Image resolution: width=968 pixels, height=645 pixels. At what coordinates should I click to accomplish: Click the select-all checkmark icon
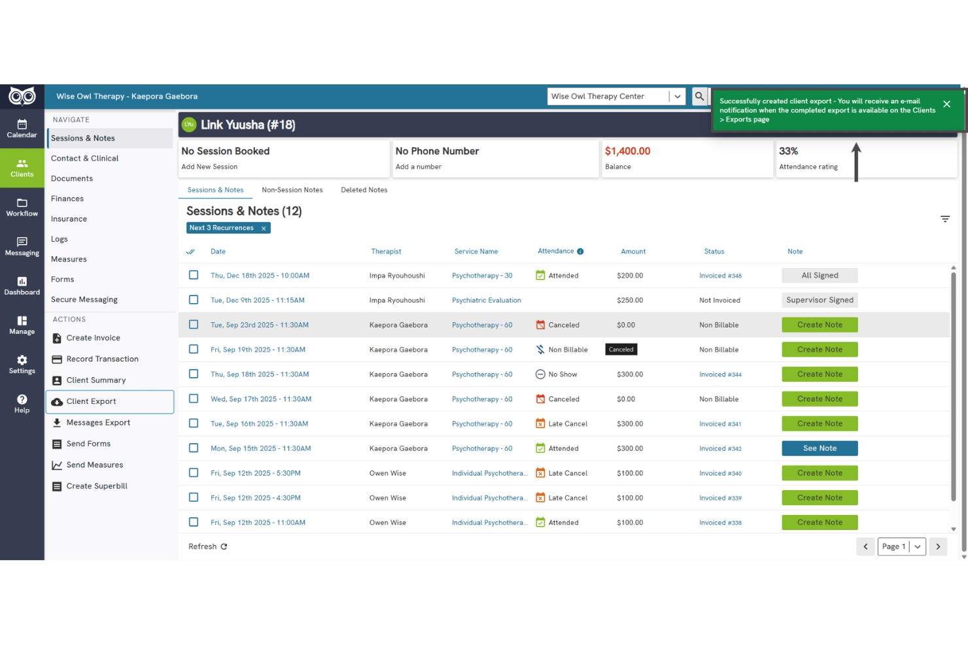point(190,252)
